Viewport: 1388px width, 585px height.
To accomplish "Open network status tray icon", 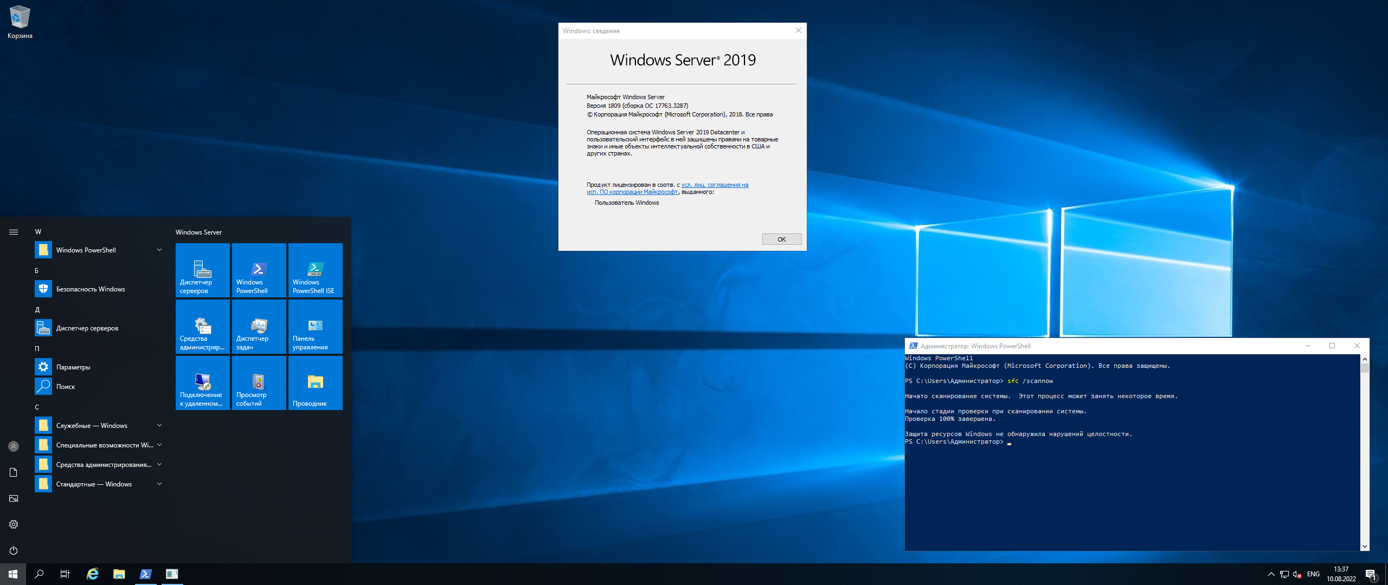I will 1284,574.
